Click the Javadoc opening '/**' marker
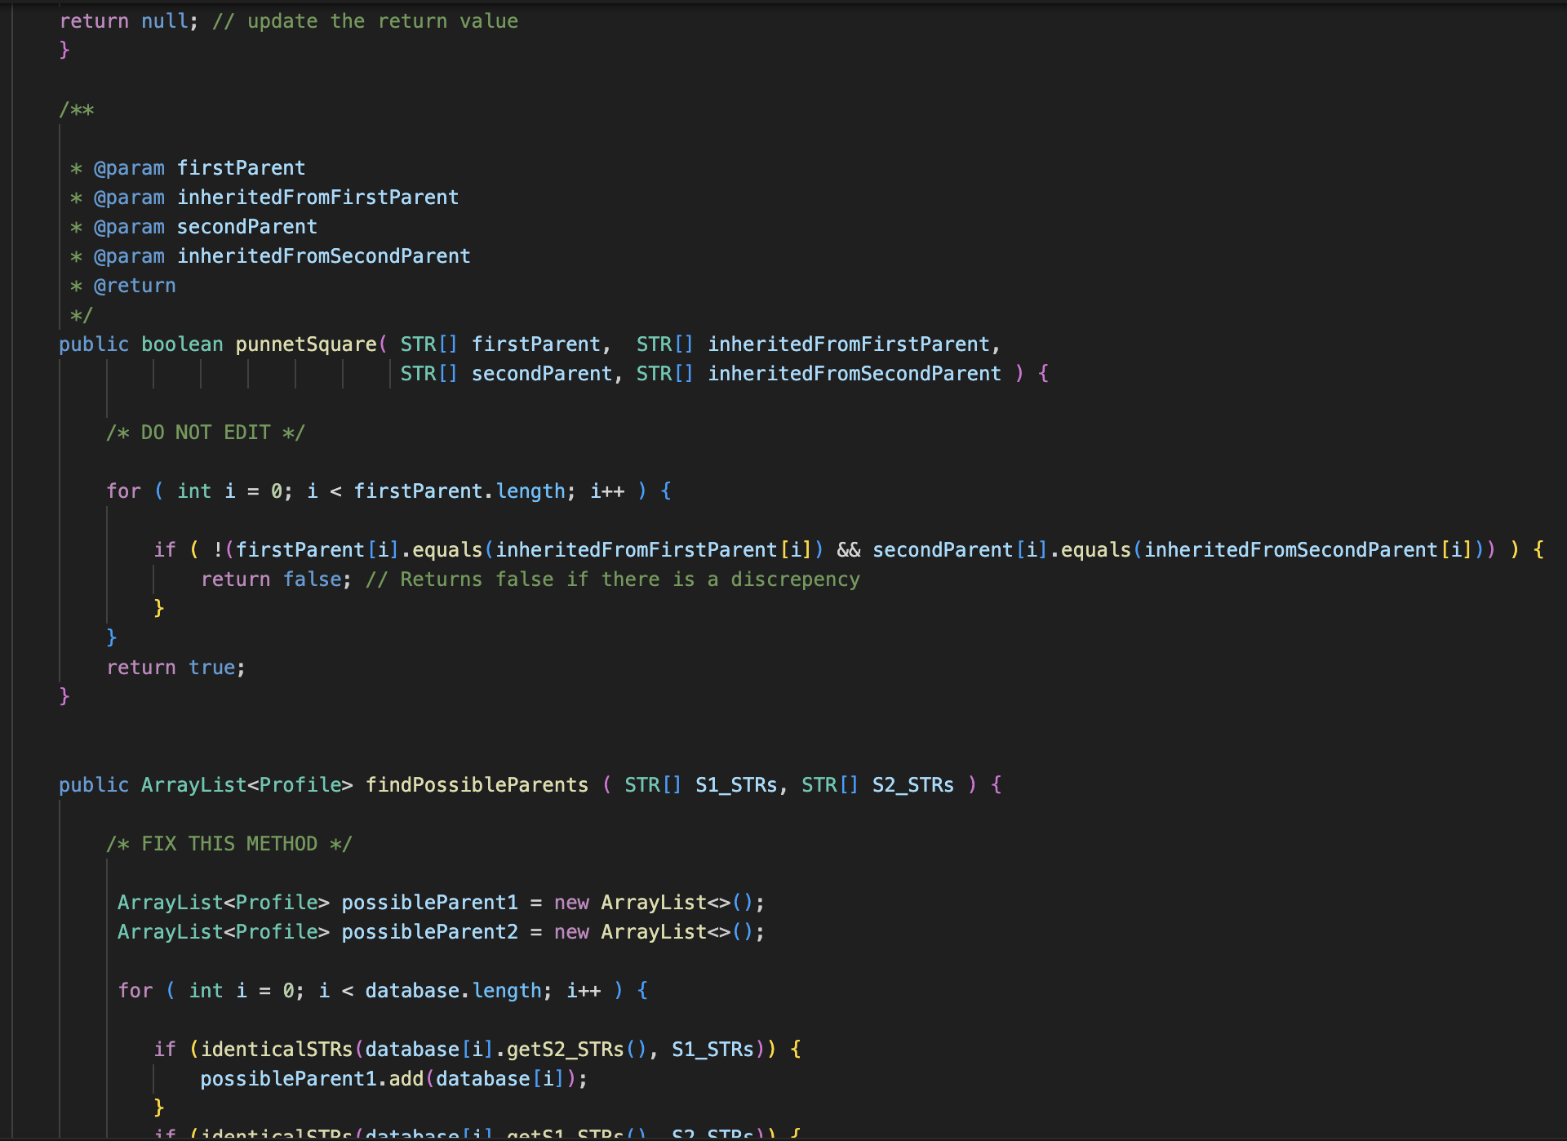The image size is (1567, 1141). 77,109
